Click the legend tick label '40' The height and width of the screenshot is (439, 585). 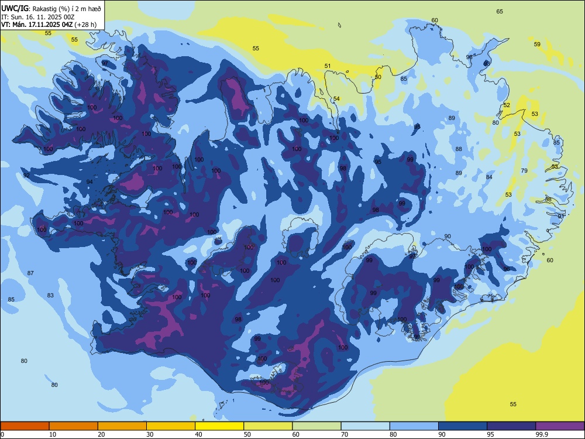(198, 434)
